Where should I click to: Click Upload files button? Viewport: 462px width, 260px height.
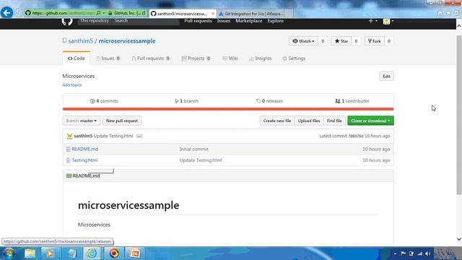click(x=309, y=121)
